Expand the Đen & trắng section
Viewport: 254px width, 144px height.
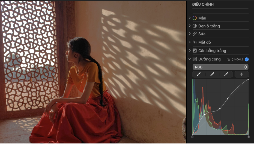(x=190, y=26)
